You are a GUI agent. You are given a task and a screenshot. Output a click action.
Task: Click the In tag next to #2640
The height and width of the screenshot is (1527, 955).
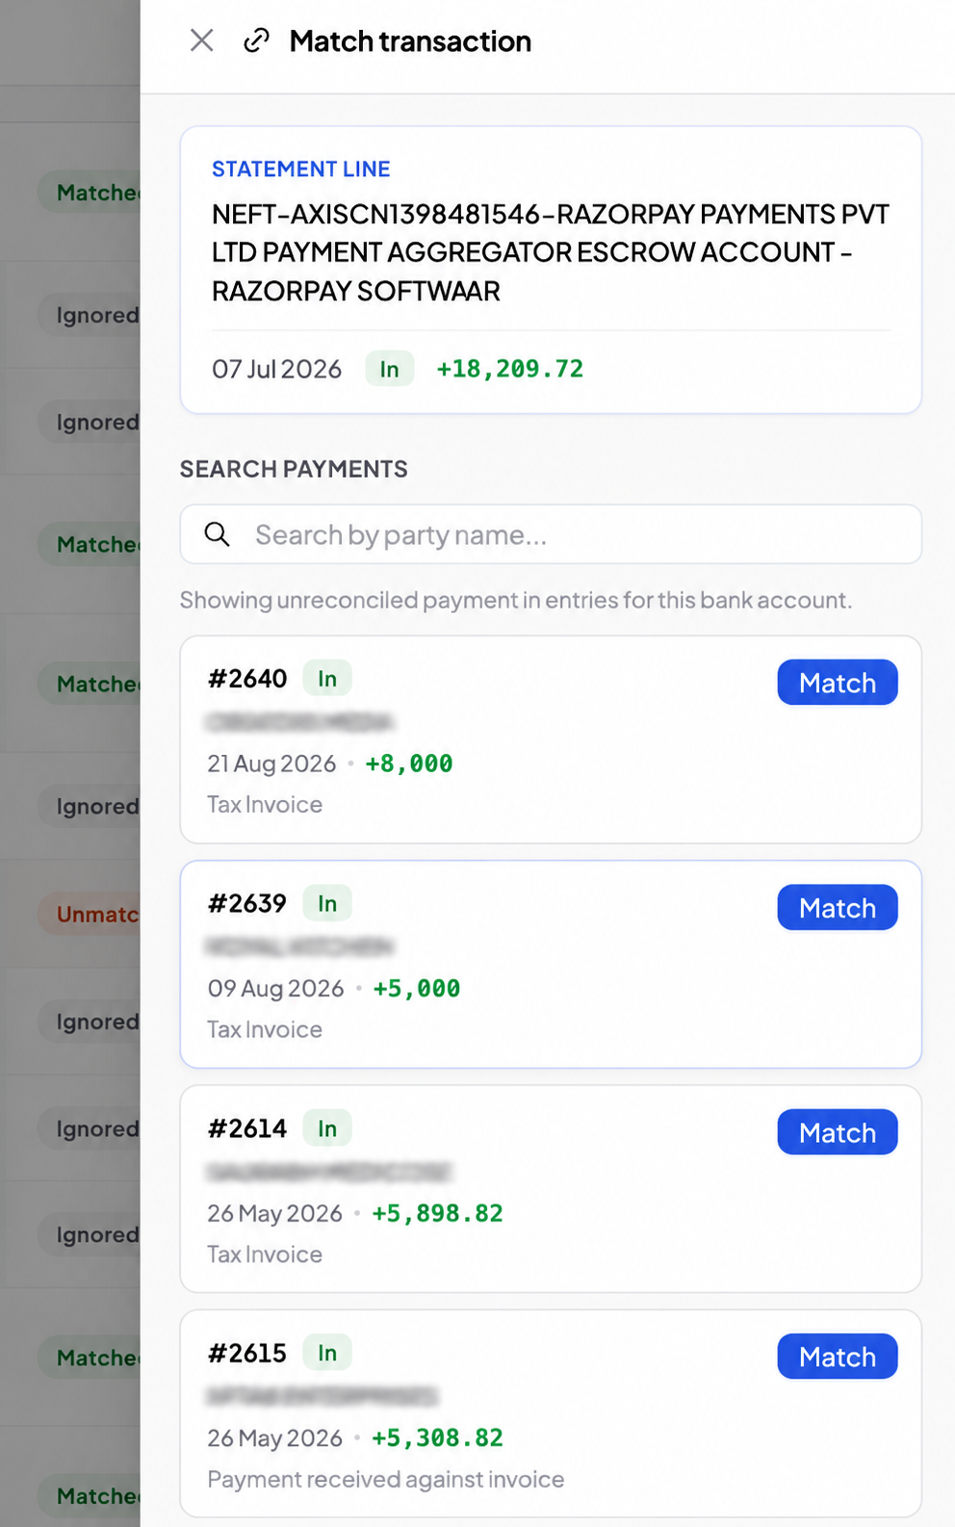(x=327, y=679)
